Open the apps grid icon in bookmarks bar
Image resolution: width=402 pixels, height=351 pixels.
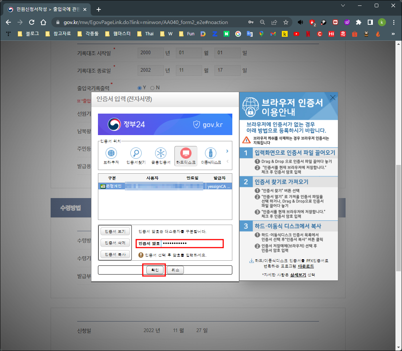(x=8, y=34)
